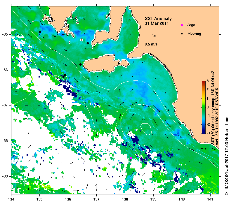The image size is (231, 204).
Task: Click the 'Argo' legend text
Action: click(x=191, y=25)
